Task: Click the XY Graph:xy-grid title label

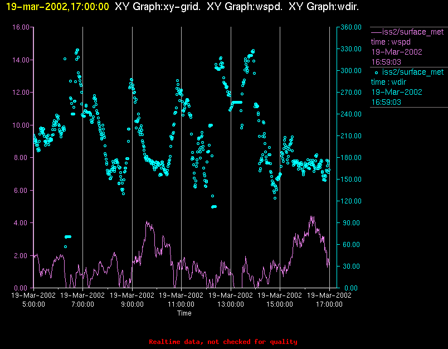Action: tap(158, 7)
